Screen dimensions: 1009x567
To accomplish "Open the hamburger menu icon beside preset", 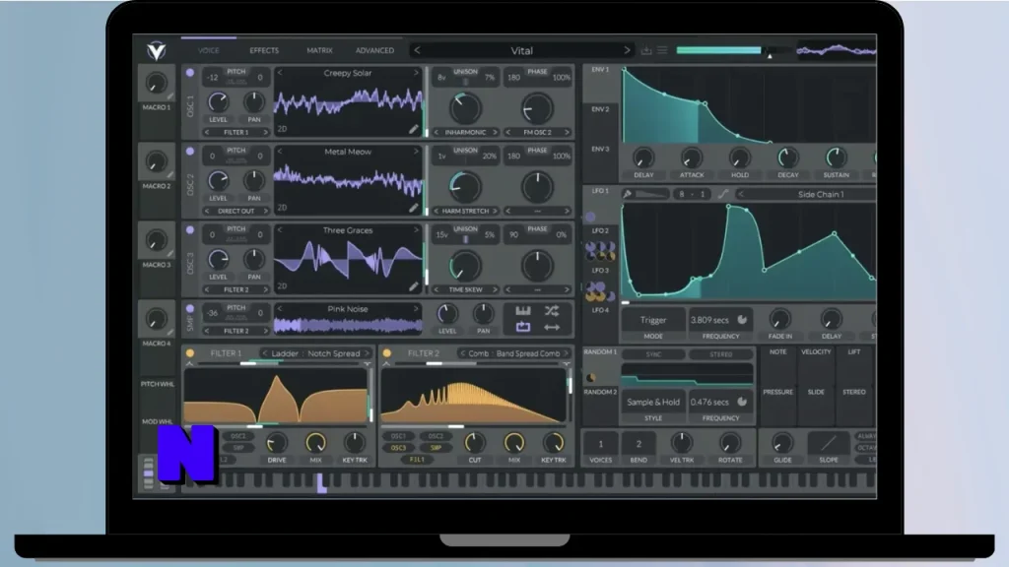I will pyautogui.click(x=662, y=50).
